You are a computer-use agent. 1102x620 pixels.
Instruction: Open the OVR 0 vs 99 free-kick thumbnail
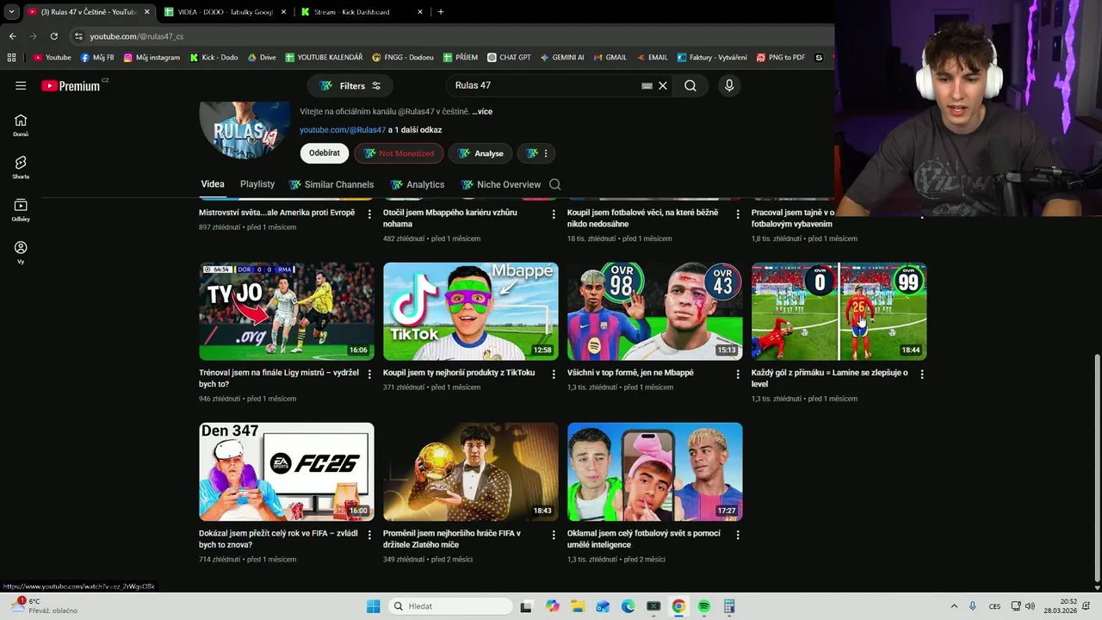pos(839,312)
